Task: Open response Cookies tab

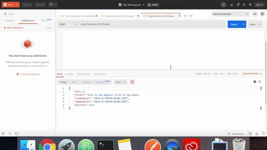Action: 69,74
